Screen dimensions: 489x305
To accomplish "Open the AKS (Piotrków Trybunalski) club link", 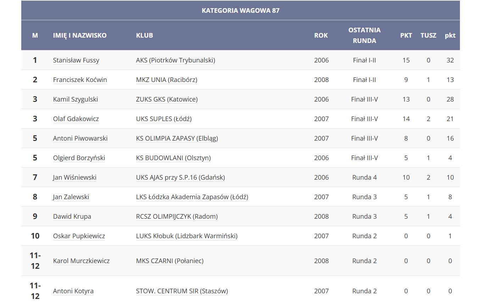I will tap(176, 60).
